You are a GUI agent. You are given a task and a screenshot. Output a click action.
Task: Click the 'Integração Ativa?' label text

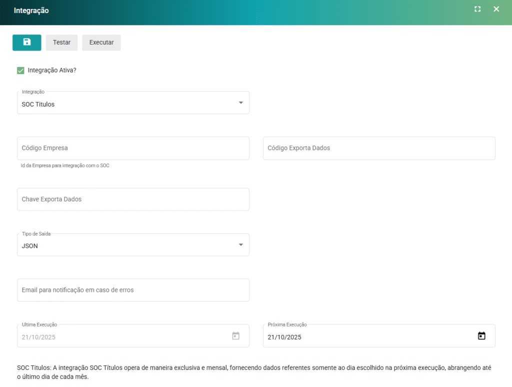[x=52, y=71]
